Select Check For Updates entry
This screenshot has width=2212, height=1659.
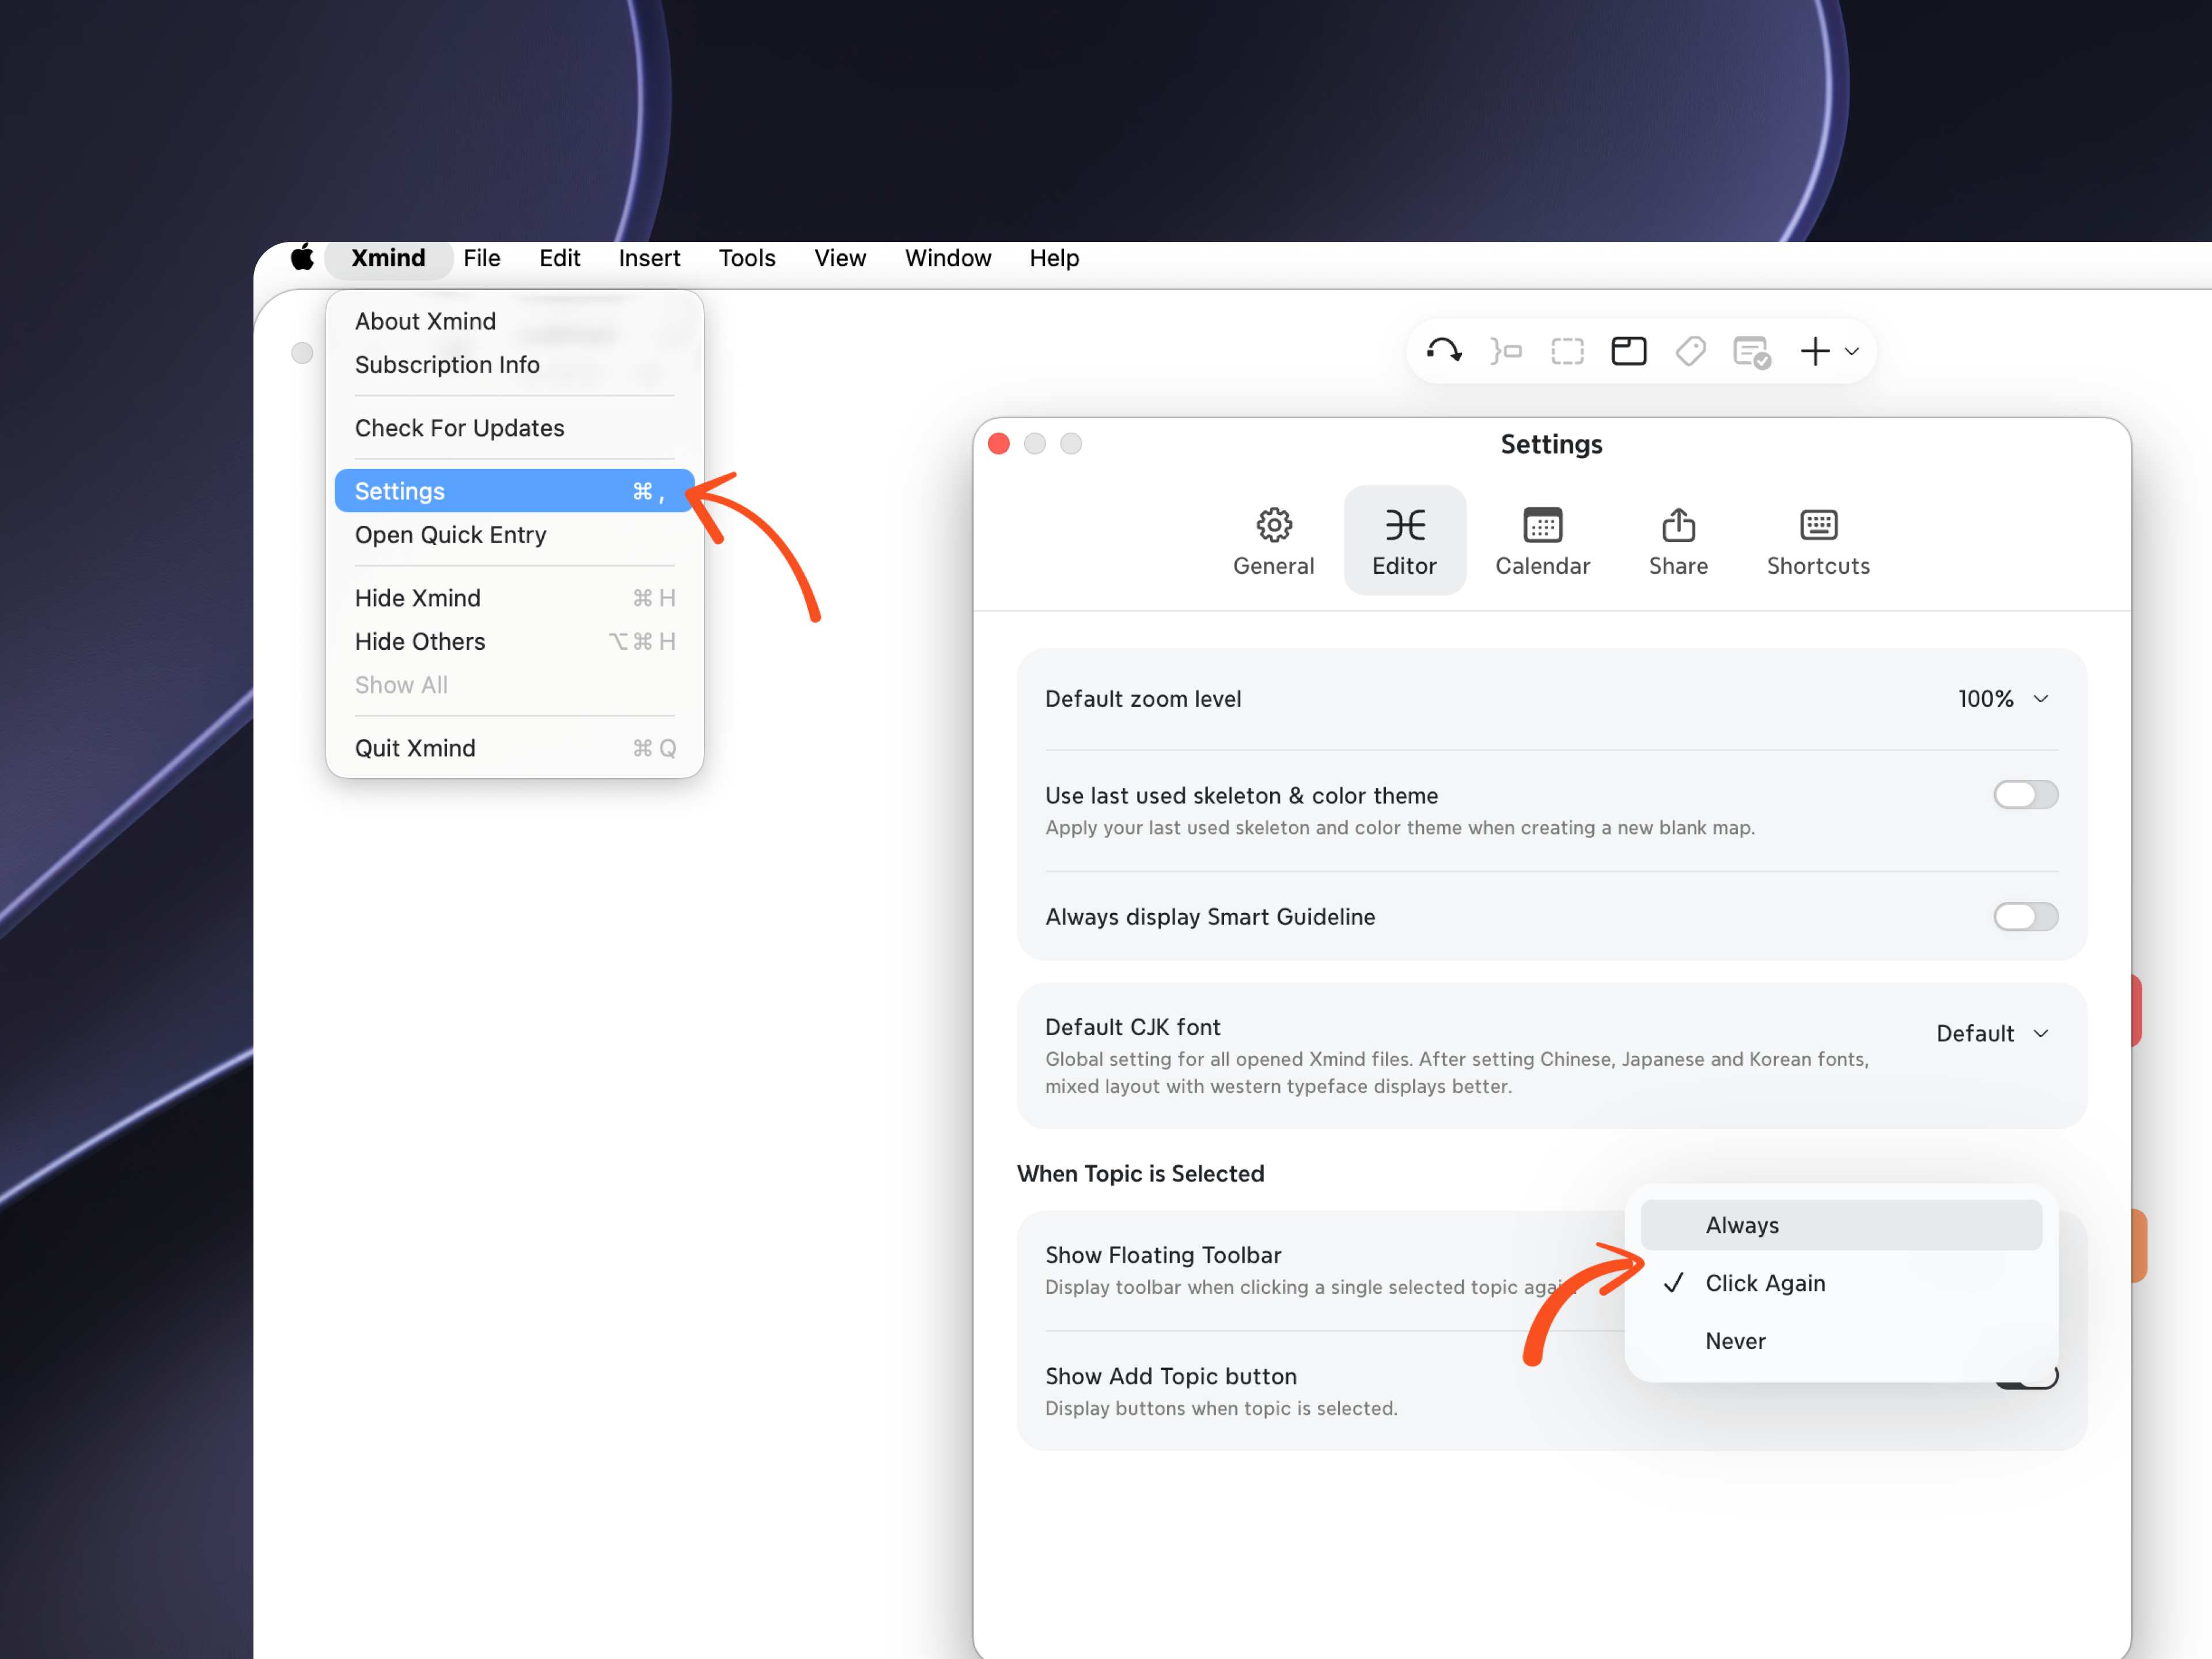click(x=514, y=428)
